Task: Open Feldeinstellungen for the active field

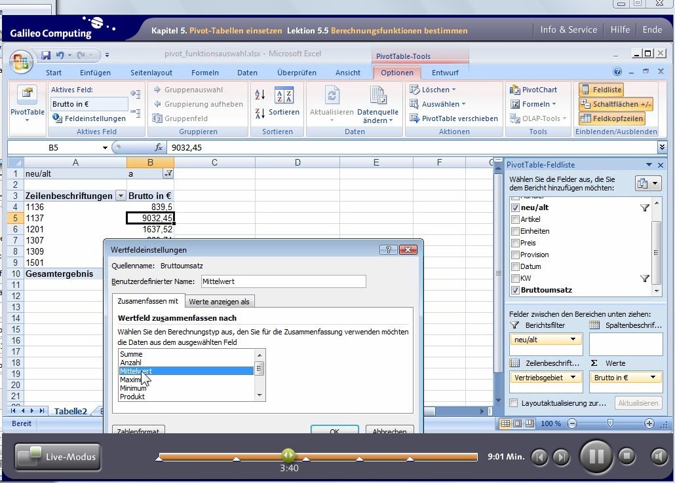Action: coord(89,118)
